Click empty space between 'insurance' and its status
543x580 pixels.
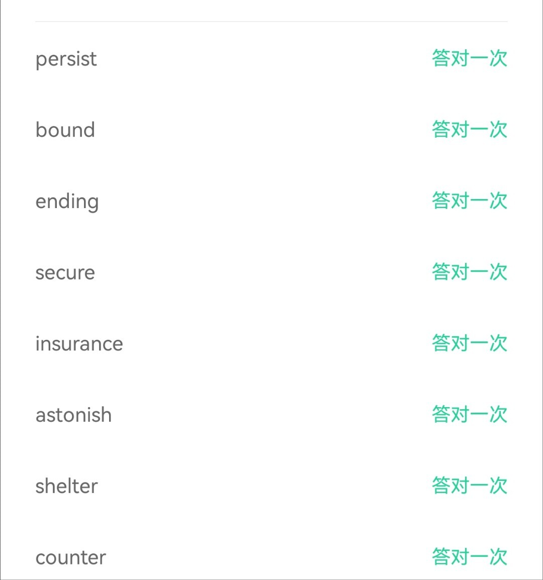coord(277,344)
